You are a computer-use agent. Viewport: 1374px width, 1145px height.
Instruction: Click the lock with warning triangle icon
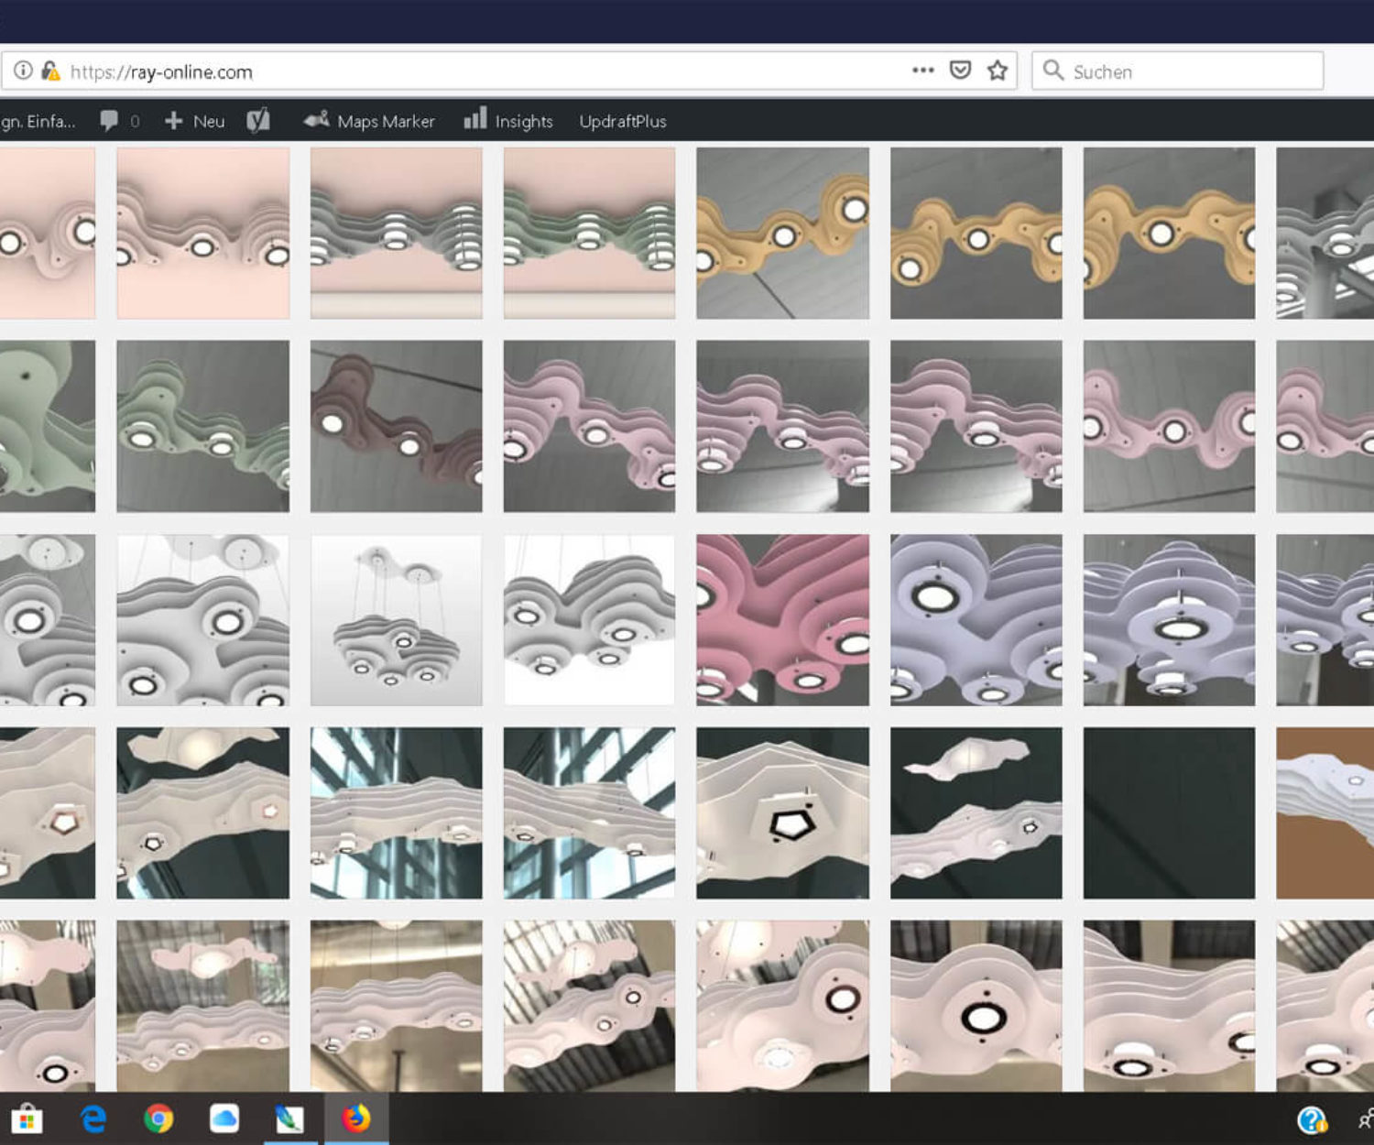tap(50, 71)
